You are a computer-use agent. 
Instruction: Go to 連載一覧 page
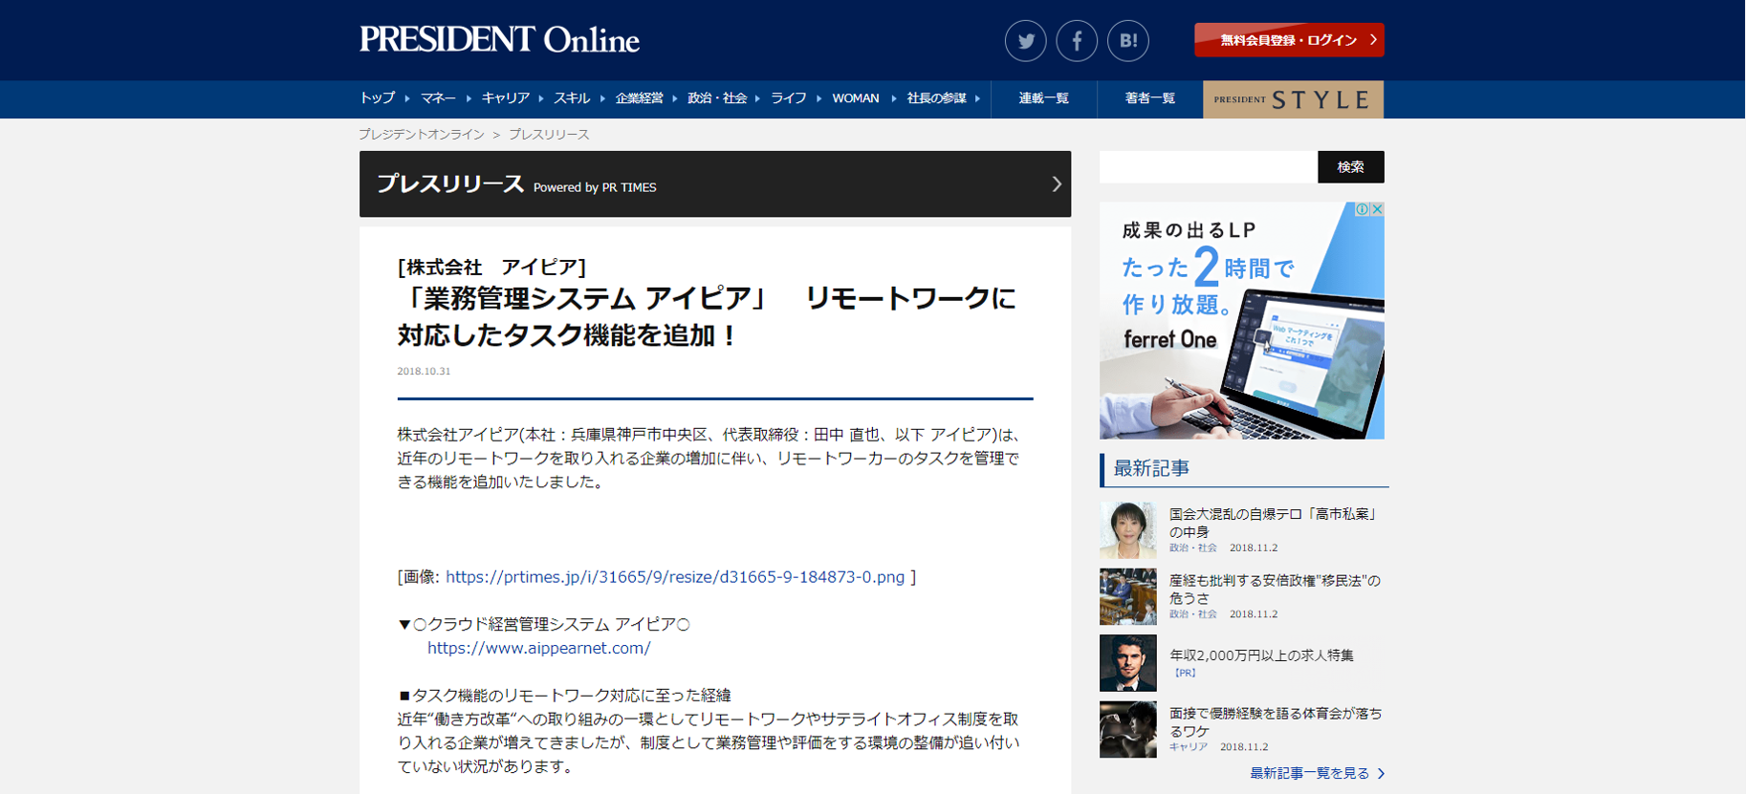click(x=1044, y=99)
